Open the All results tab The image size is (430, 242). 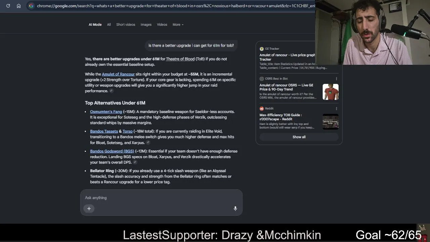109,25
